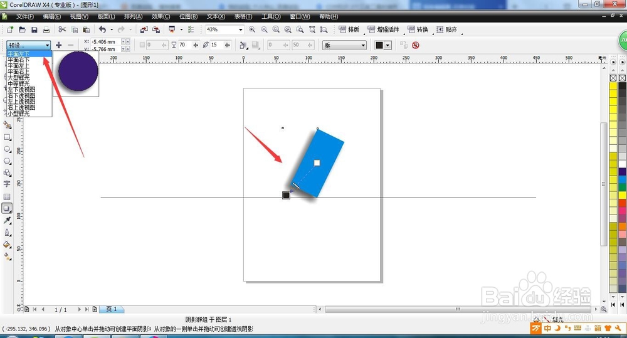The width and height of the screenshot is (627, 338).
Task: Expand the Undo history arrow
Action: point(111,29)
